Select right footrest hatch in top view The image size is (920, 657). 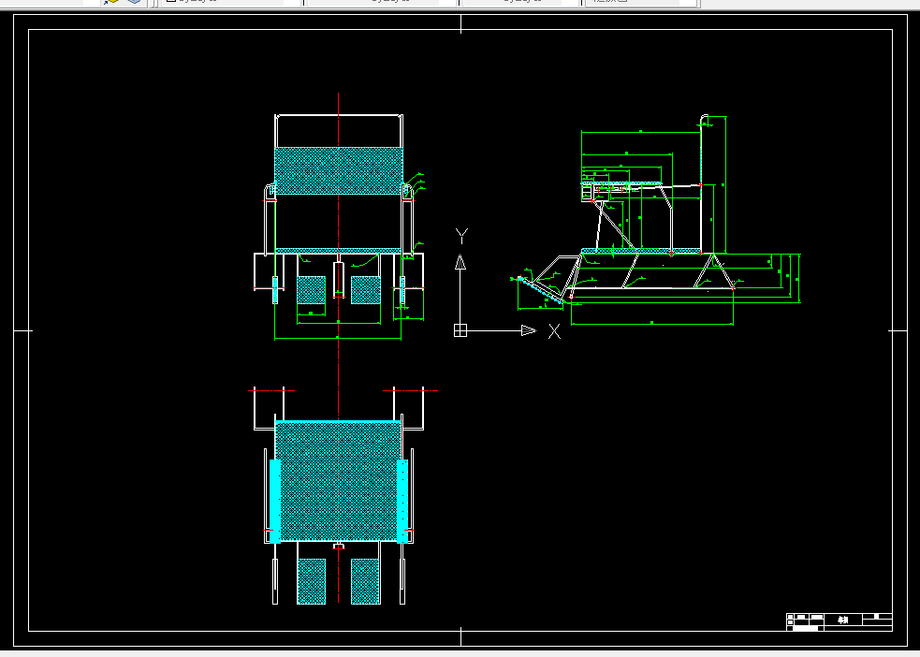[366, 581]
